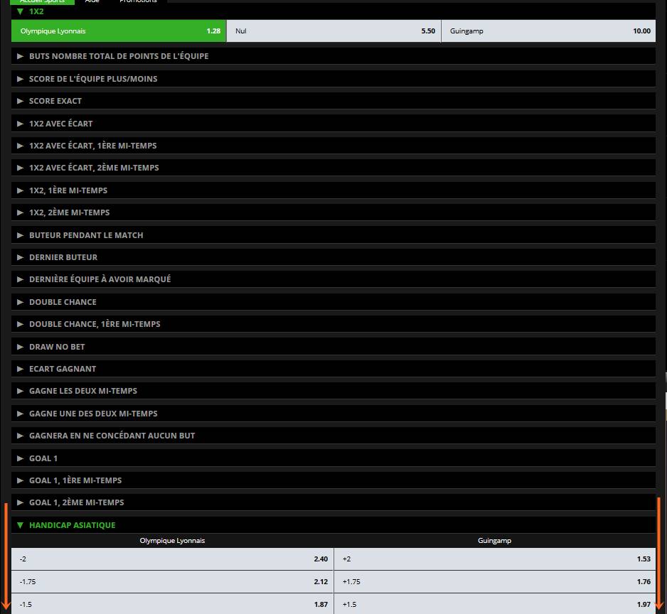Expand Buts nombre total de points de l'équipe

333,56
